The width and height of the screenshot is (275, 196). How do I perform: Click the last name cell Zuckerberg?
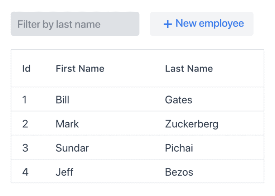click(x=192, y=124)
